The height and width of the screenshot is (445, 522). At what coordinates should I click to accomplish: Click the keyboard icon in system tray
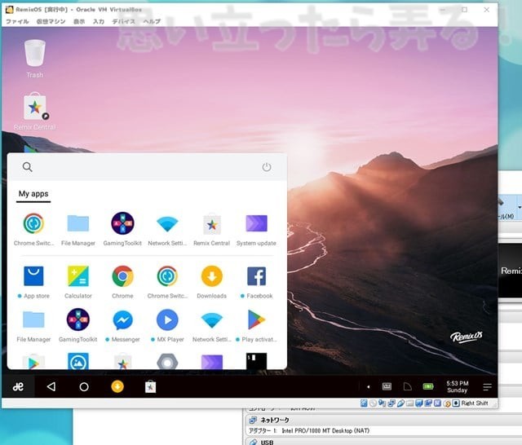(387, 386)
